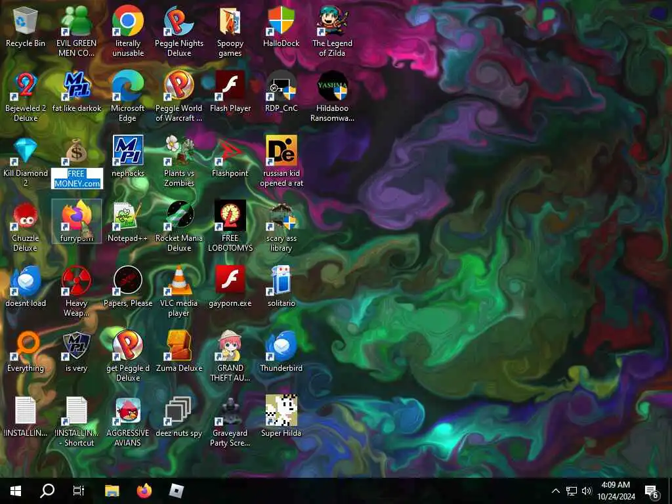Open the volume speaker tray icon
The width and height of the screenshot is (672, 504).
[x=587, y=491]
